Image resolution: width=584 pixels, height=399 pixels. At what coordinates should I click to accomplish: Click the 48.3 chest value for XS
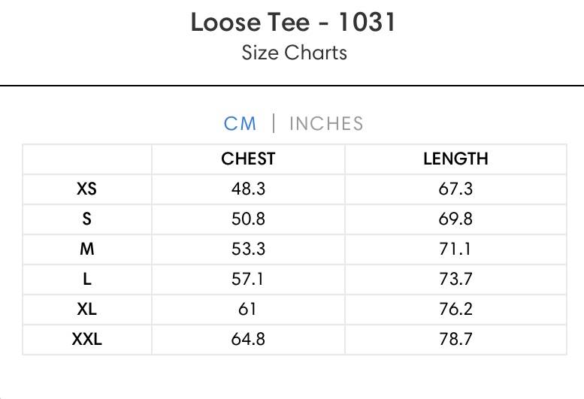[x=248, y=189]
